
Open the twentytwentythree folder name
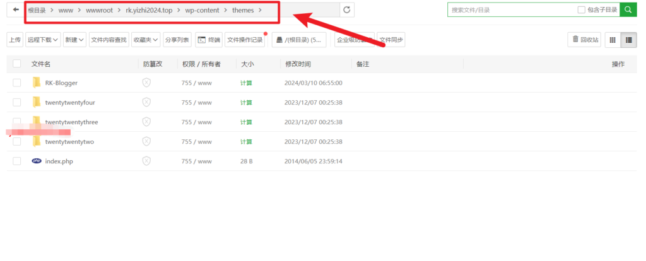[71, 122]
